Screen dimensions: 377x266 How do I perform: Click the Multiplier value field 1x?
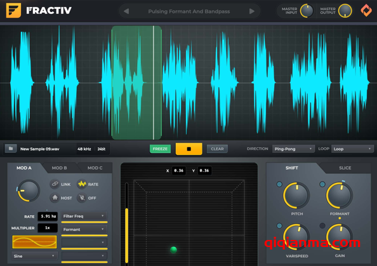coord(48,228)
